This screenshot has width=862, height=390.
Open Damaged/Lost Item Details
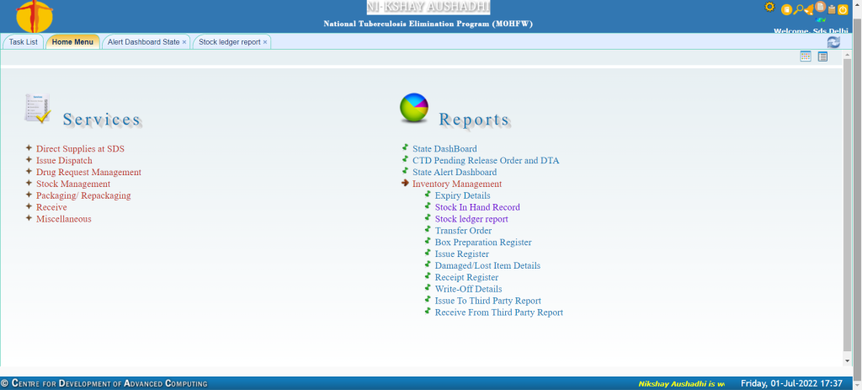coord(487,265)
